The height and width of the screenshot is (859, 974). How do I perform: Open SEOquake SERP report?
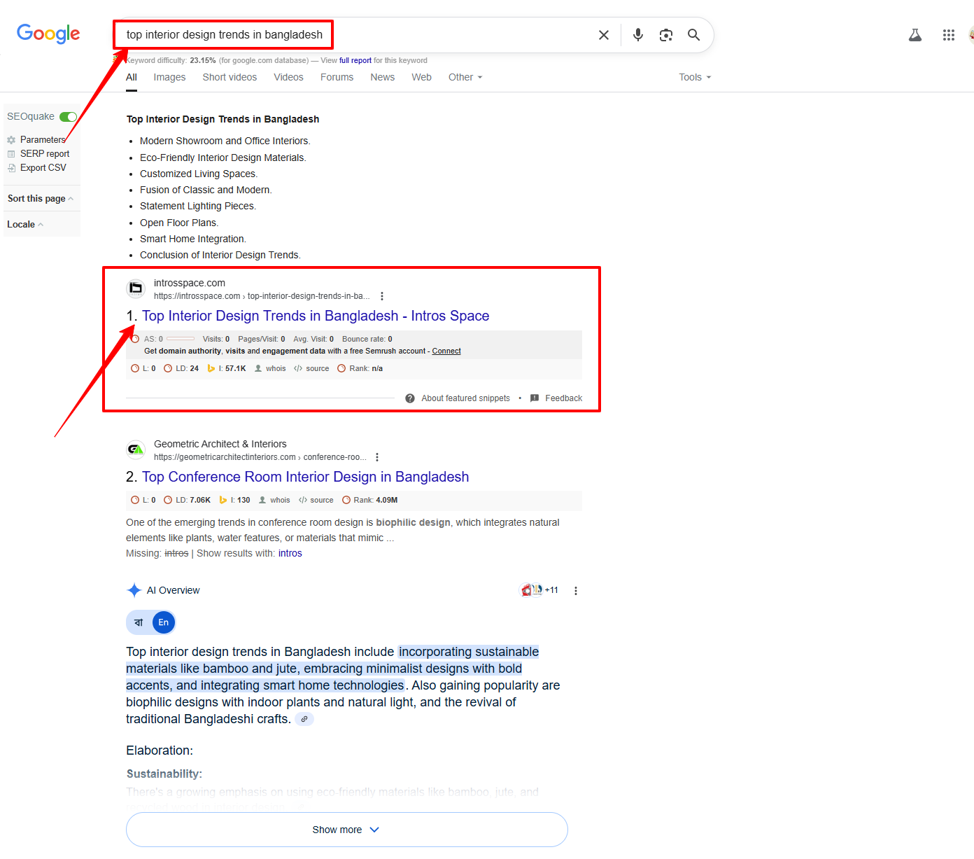point(45,154)
